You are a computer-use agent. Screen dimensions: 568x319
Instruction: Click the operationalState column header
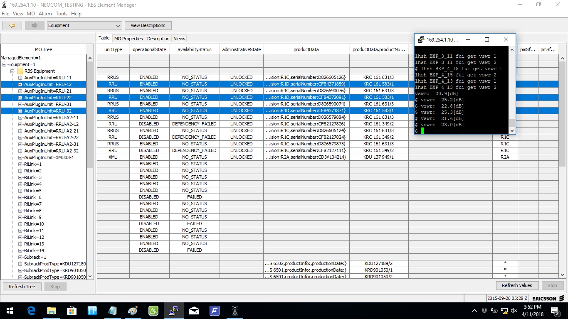coord(149,49)
